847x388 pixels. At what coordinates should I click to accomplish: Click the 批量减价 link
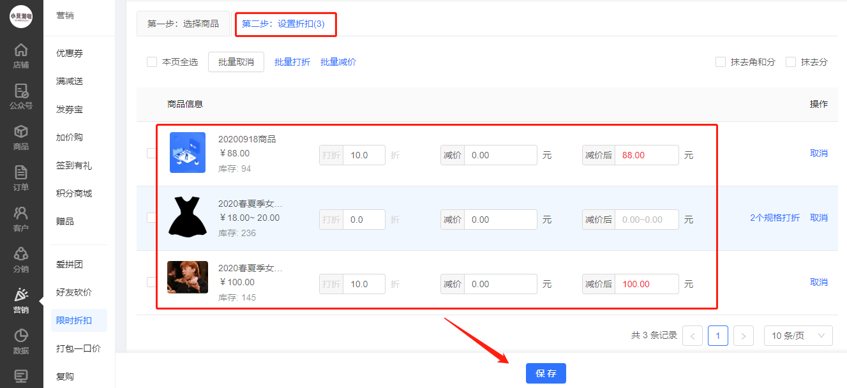coord(338,62)
